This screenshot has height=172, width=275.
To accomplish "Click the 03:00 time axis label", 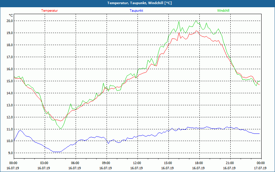I will 44,163.
